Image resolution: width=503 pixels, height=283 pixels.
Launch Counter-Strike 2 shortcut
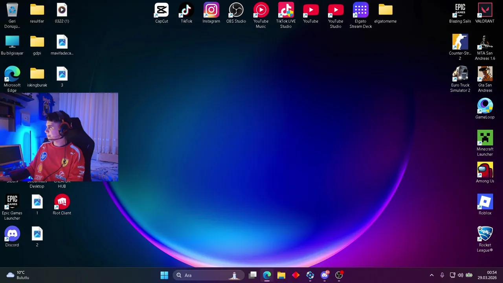460,48
